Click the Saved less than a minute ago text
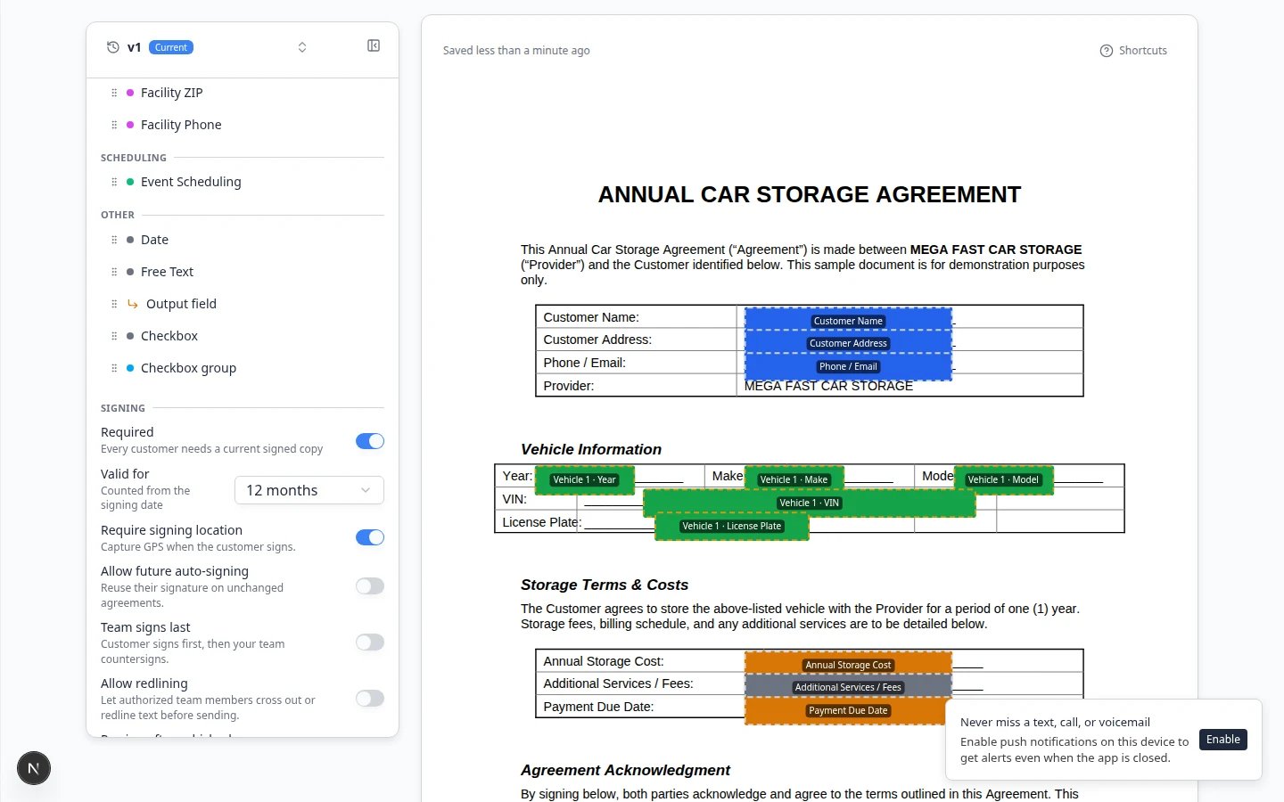The height and width of the screenshot is (802, 1284). click(516, 51)
